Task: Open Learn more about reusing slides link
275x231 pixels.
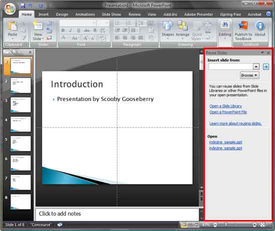Action: tap(235, 123)
